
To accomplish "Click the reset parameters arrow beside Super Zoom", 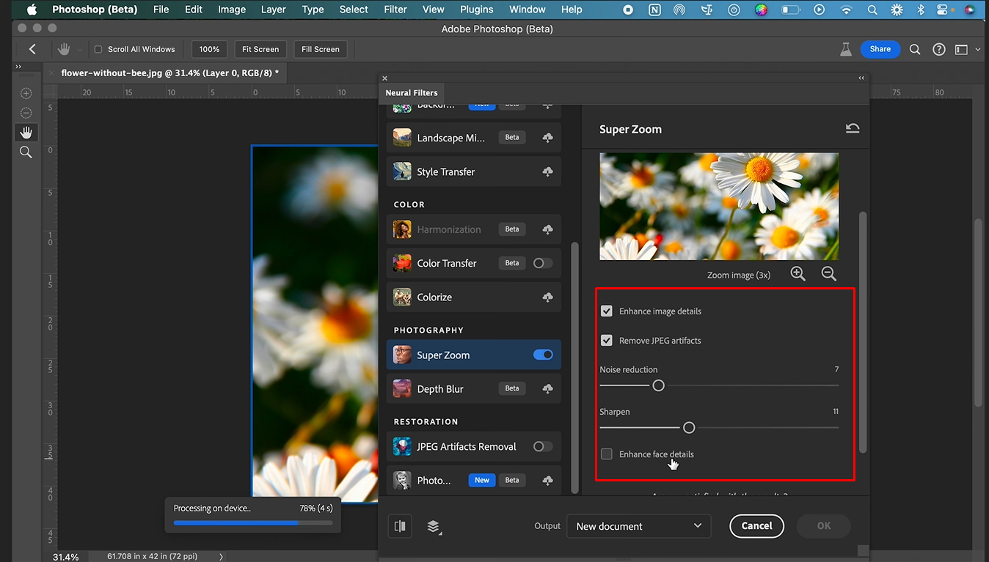I will (852, 128).
